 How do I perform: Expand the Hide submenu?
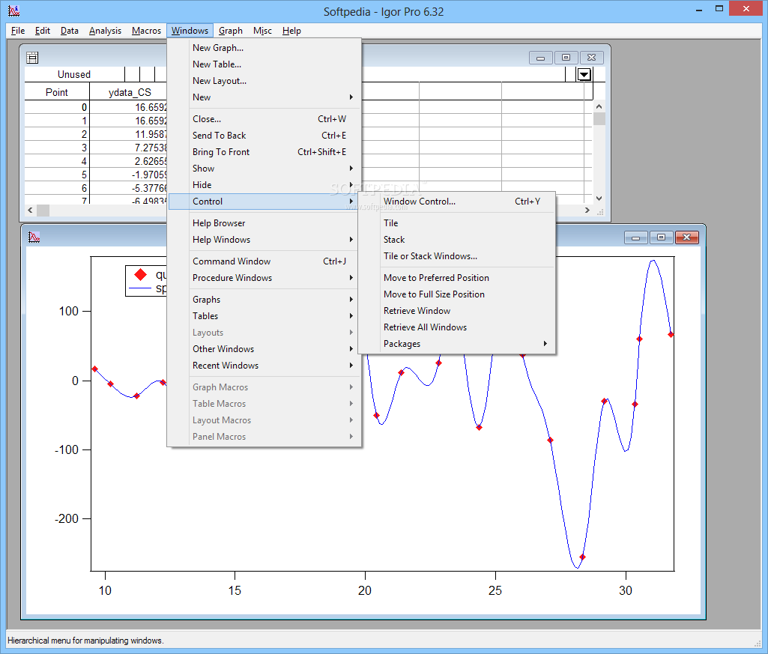[264, 185]
